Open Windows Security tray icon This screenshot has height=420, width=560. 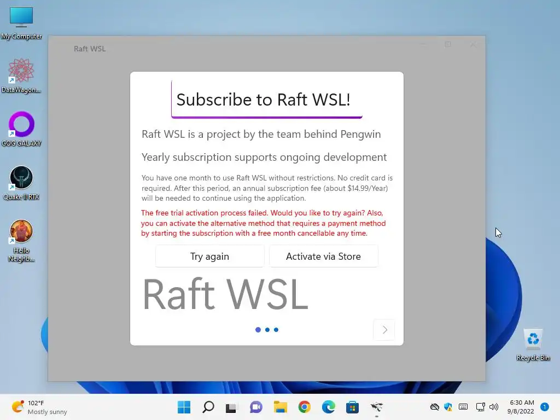pos(448,407)
